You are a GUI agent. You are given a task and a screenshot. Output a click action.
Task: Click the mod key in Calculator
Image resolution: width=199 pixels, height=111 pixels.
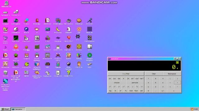coord(131,91)
